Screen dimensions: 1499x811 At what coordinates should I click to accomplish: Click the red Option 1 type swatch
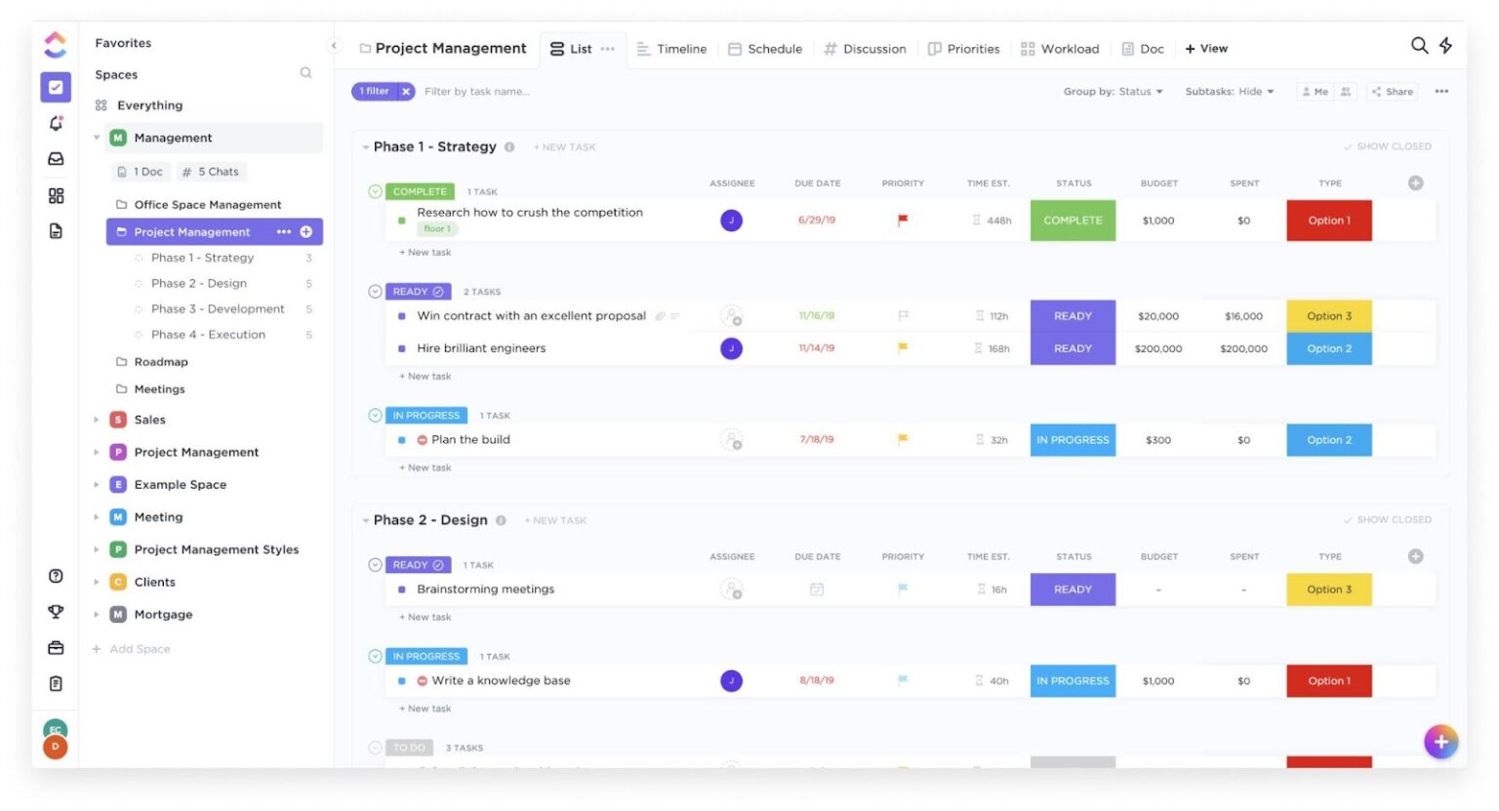[1328, 220]
